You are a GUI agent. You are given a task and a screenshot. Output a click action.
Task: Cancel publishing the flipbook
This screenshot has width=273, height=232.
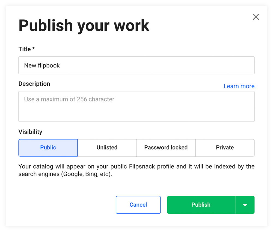pos(138,205)
